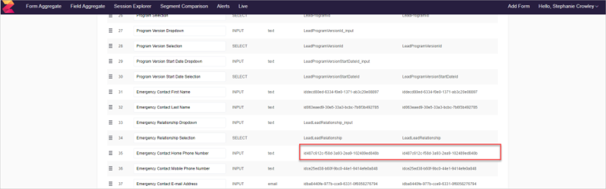Switch to Segment Comparison view
This screenshot has width=606, height=189.
(184, 6)
